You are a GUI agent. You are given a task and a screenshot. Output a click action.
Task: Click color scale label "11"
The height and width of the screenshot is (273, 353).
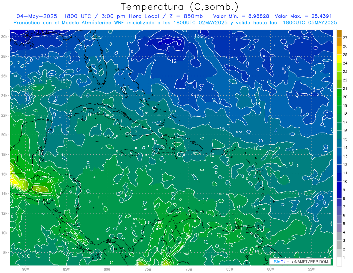345,173
